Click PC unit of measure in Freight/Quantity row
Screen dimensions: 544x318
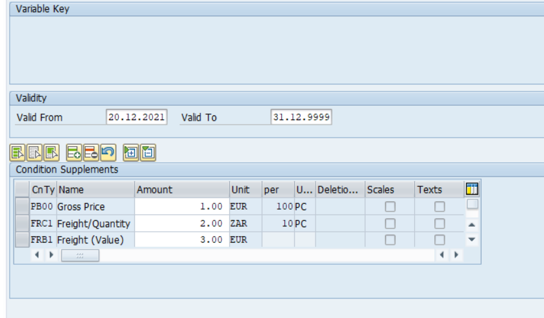304,224
